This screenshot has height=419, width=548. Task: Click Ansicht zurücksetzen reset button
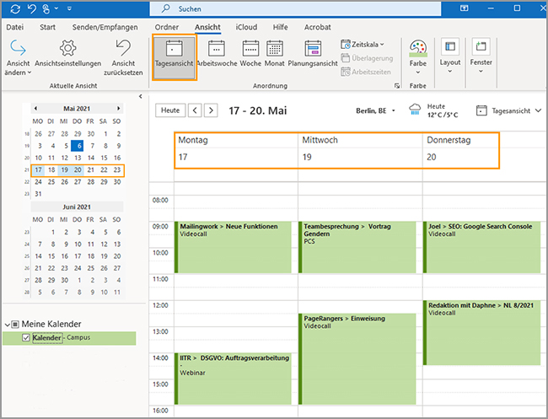point(123,57)
